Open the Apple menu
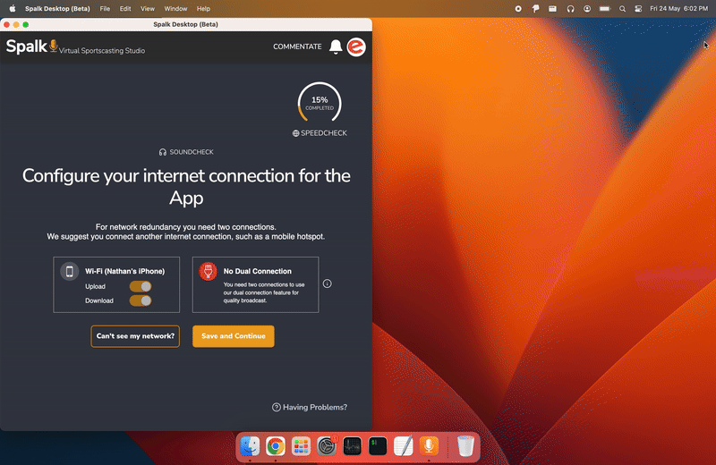The height and width of the screenshot is (465, 716). (13, 9)
